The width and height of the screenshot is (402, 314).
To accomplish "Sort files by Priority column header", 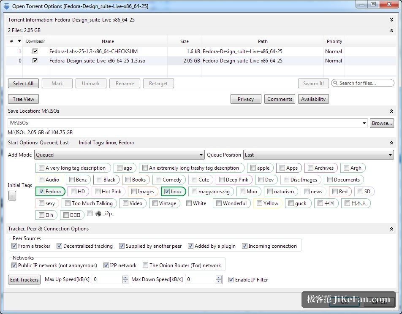I will click(x=334, y=41).
